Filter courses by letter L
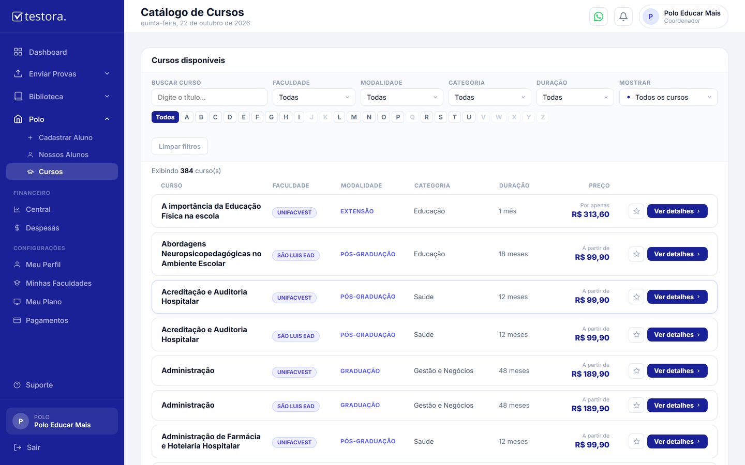 click(339, 117)
